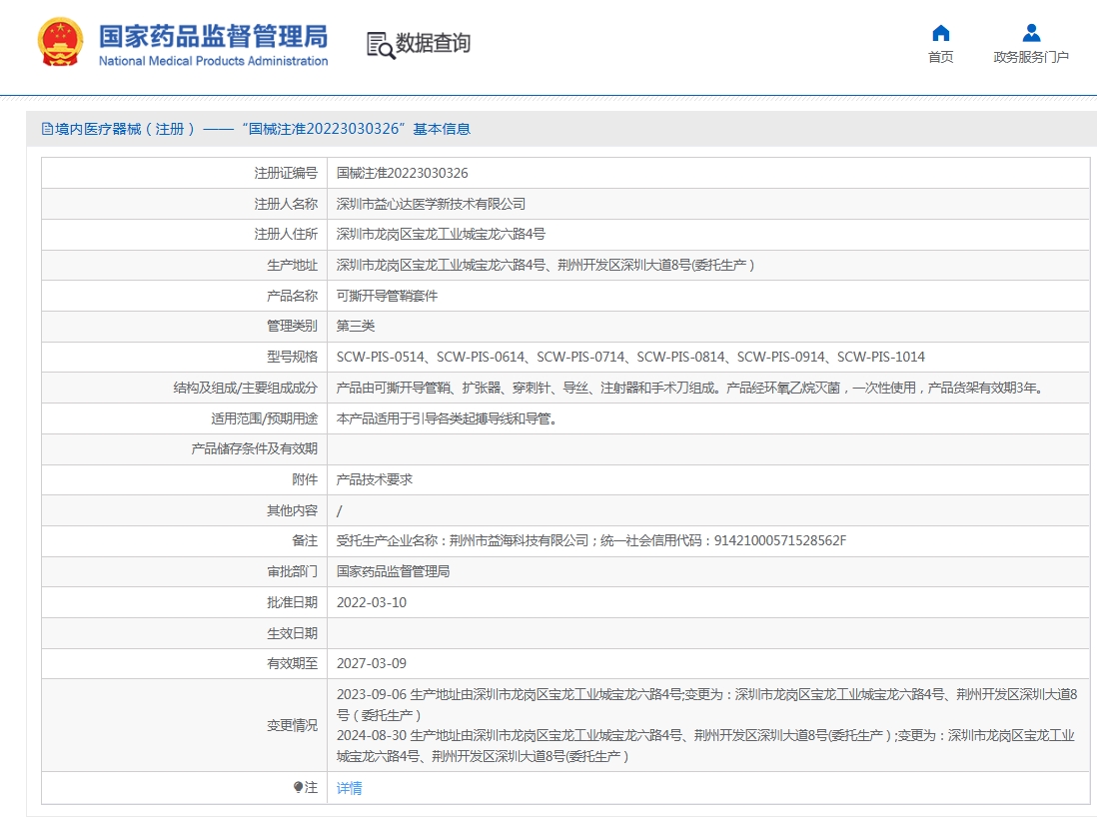This screenshot has height=818, width=1097.
Task: Click the 产品名称 label cell
Action: (x=185, y=295)
